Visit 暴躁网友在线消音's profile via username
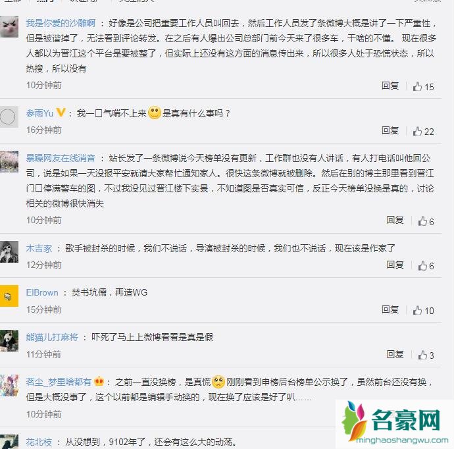 point(61,158)
